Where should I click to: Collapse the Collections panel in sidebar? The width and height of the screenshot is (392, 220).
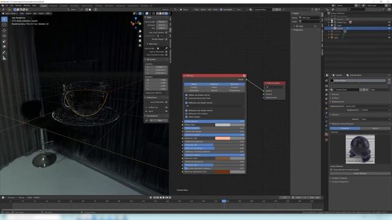pos(146,98)
